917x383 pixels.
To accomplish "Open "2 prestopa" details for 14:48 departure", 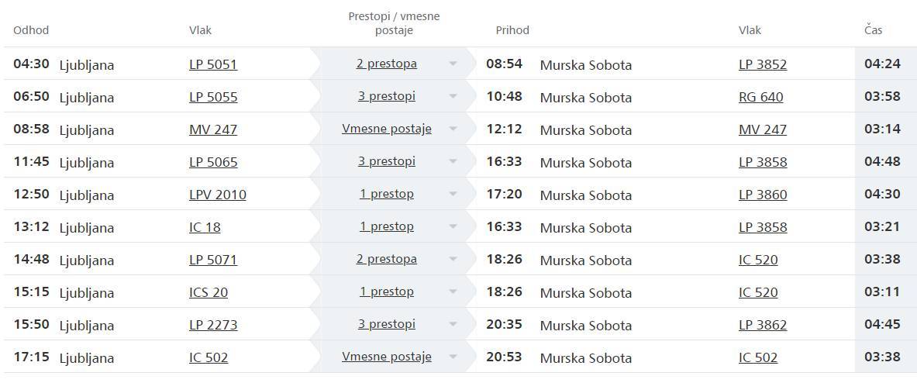I will click(x=386, y=259).
